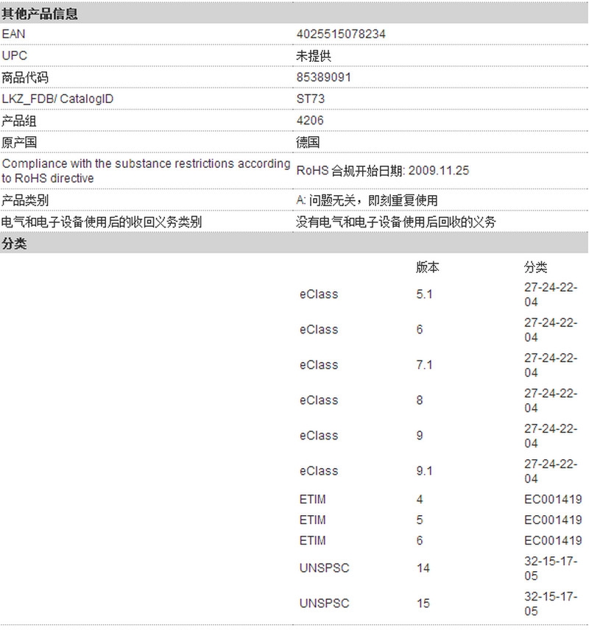Click the 商品代码 label
Screen dimensions: 589x630
pos(25,77)
